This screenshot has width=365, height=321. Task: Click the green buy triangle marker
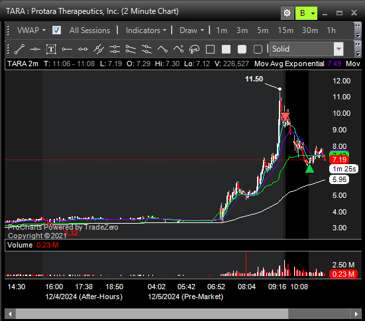click(x=309, y=169)
